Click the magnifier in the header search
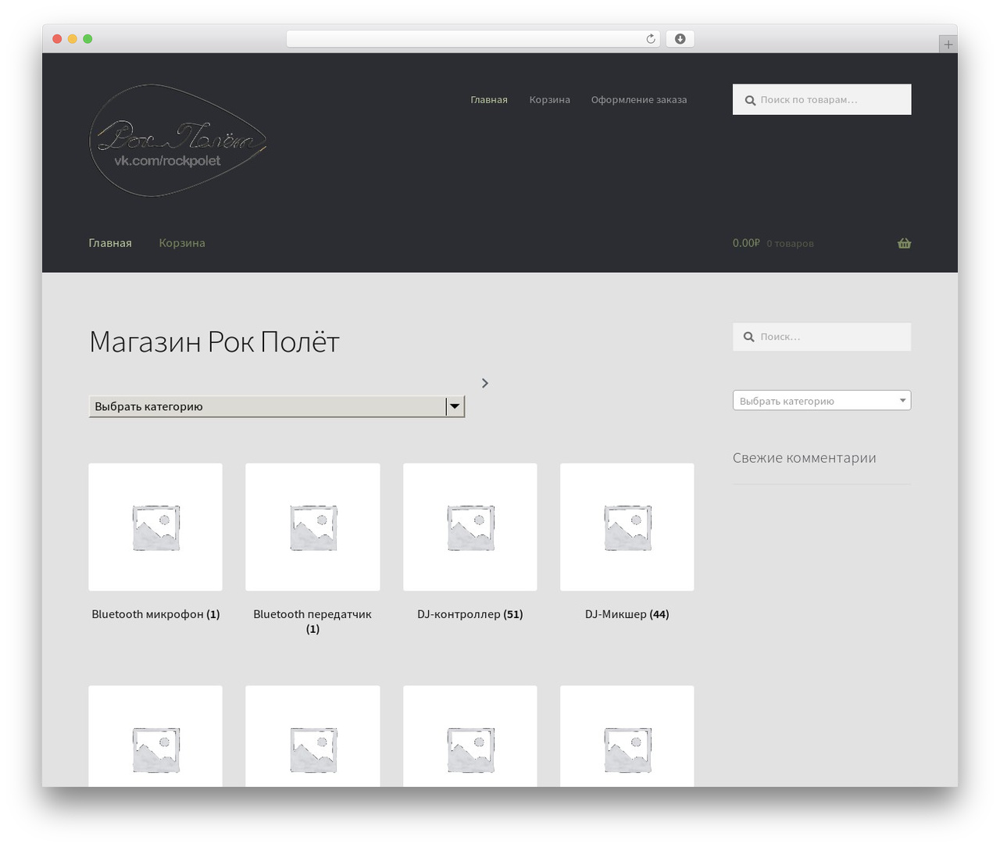This screenshot has height=847, width=1000. click(750, 100)
